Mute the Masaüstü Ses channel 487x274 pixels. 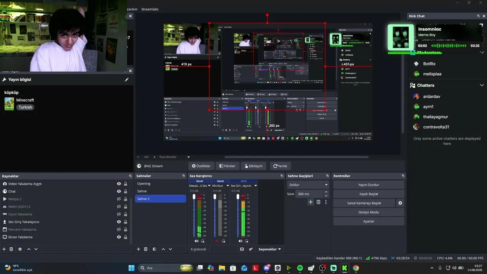tap(196, 241)
